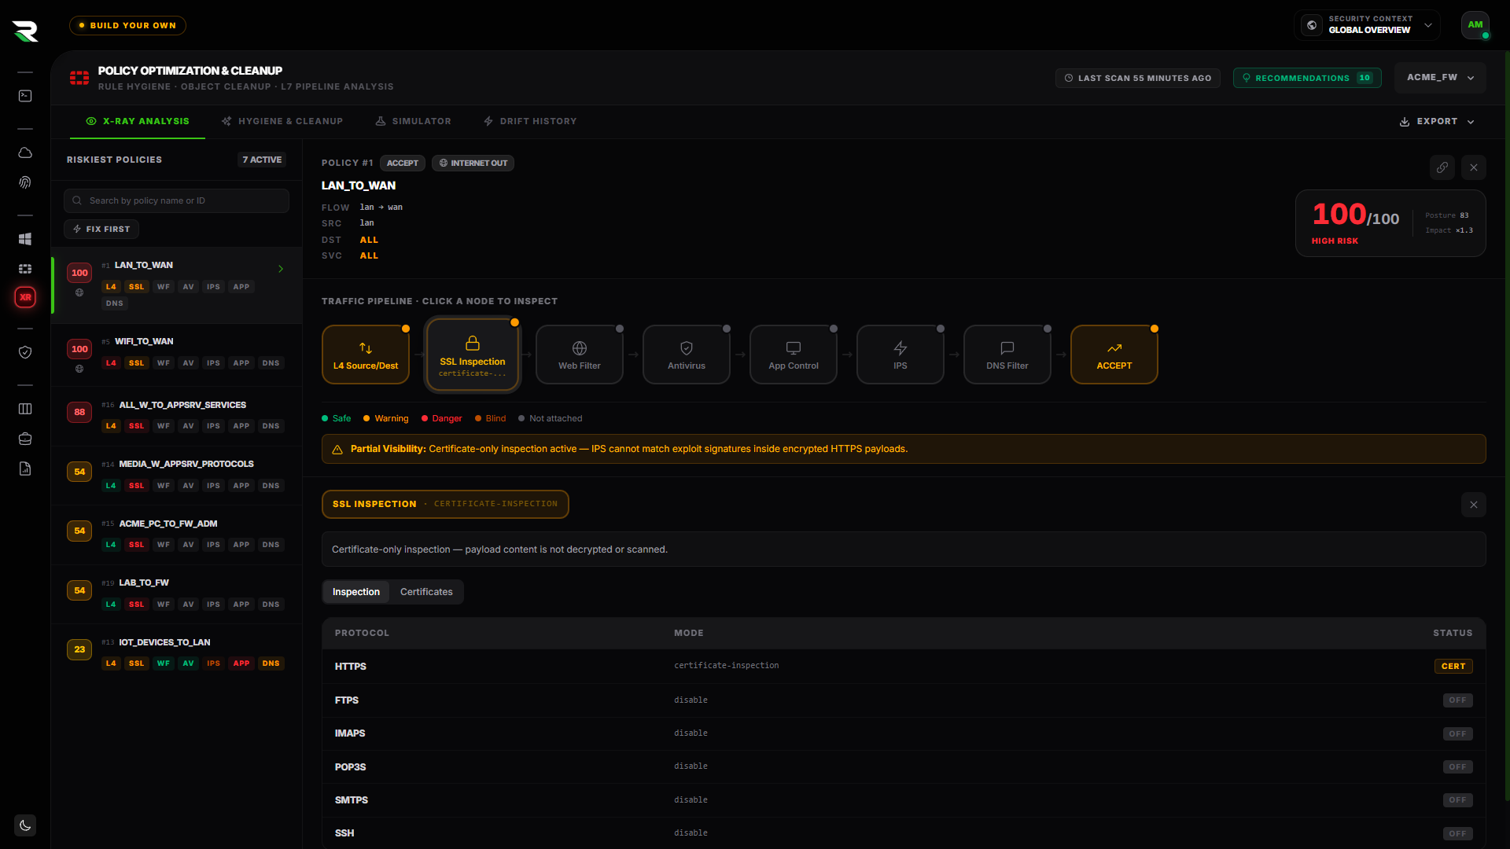Inspect the Antivirus pipeline node
Image resolution: width=1510 pixels, height=849 pixels.
(x=687, y=355)
